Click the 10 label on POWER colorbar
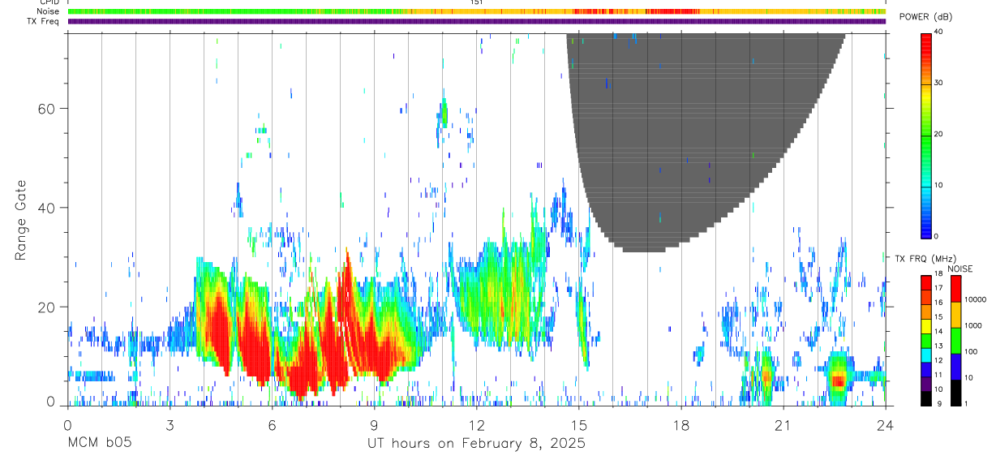Image resolution: width=996 pixels, height=460 pixels. point(940,185)
